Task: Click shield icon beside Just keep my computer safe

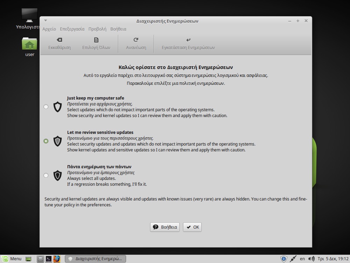Action: point(58,107)
